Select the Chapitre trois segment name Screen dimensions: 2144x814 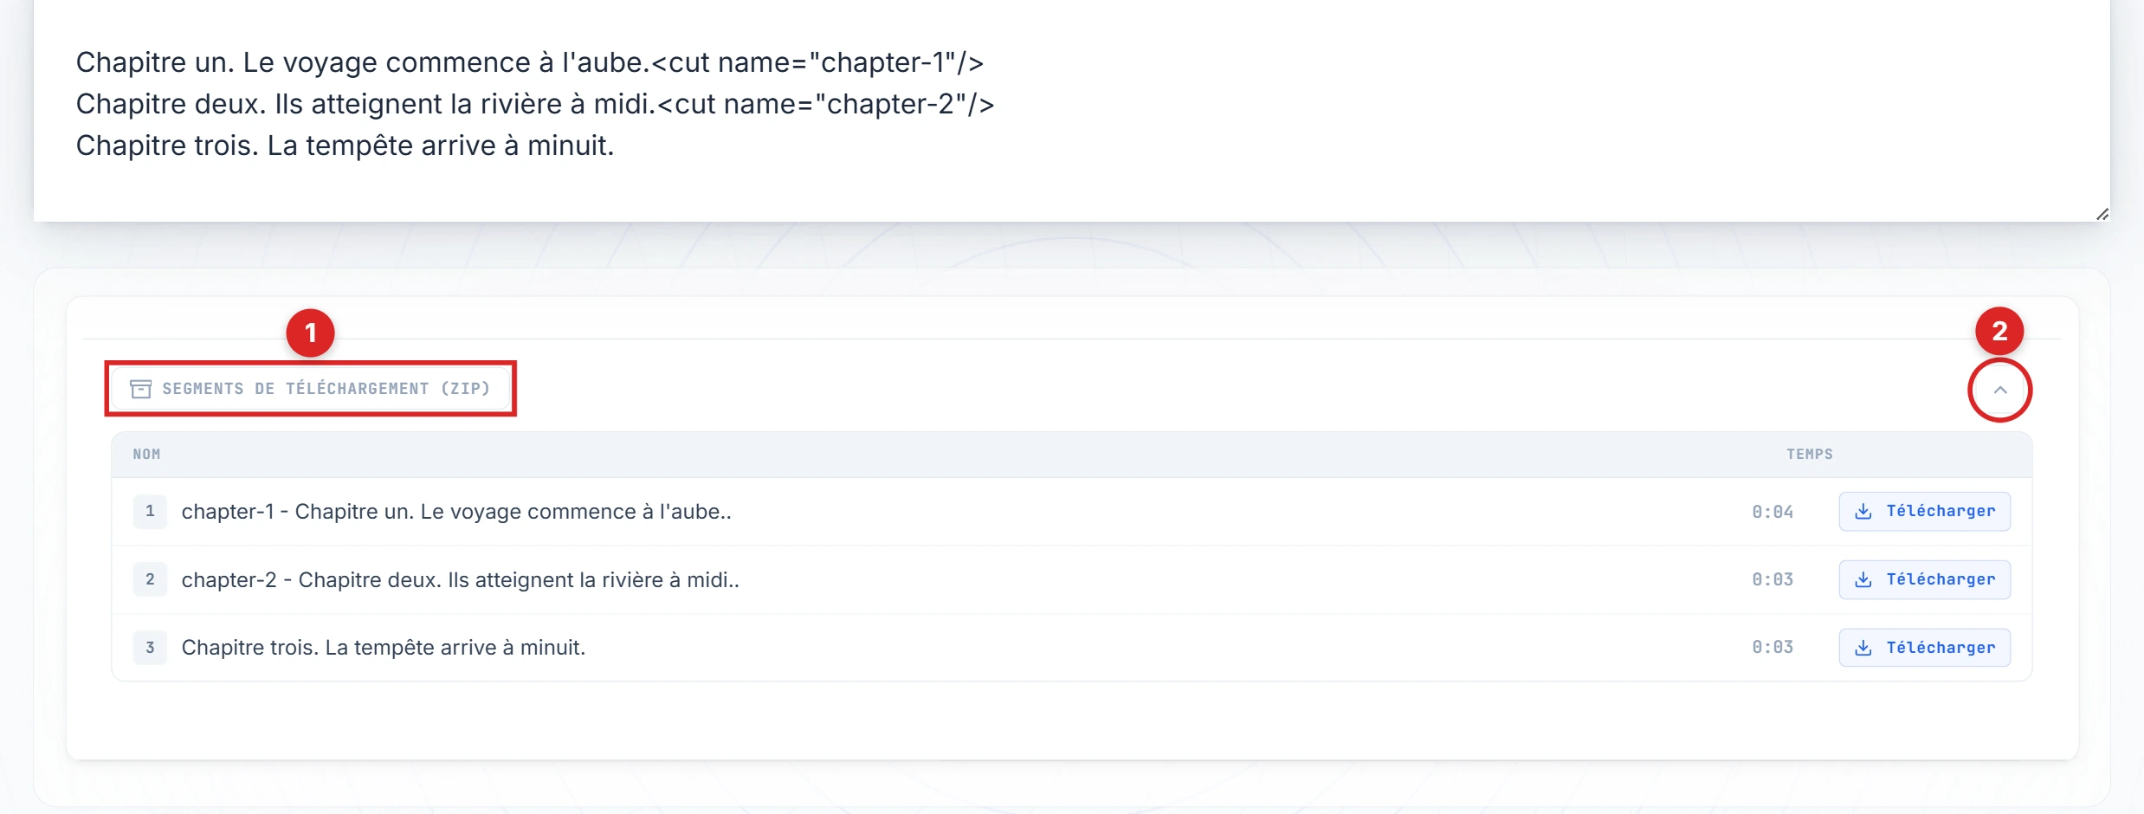[384, 648]
